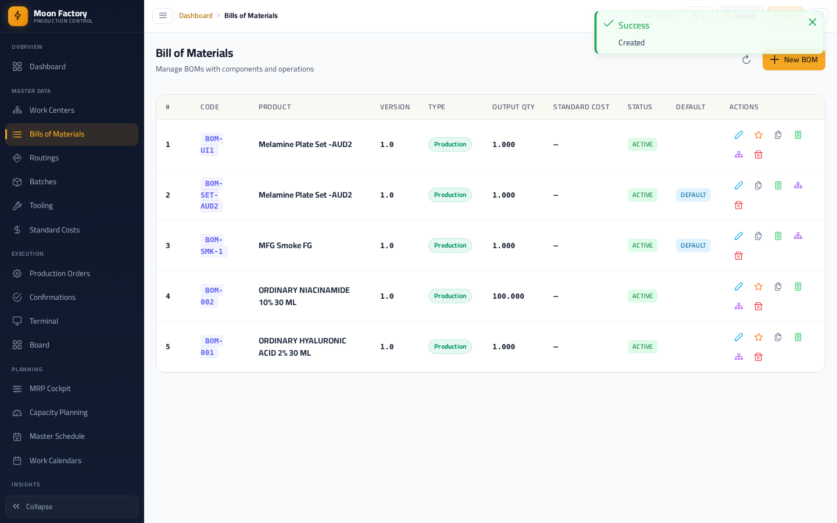Viewport: 837px width, 523px height.
Task: Edit the BOM-UI1 row with pencil icon
Action: click(739, 135)
